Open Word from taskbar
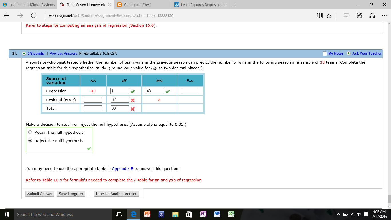This screenshot has width=391, height=220. (217, 214)
